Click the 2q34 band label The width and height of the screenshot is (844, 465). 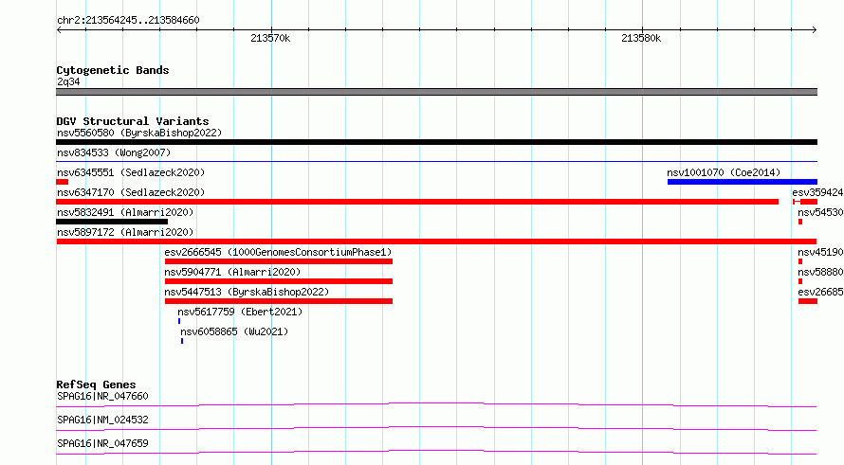[x=68, y=81]
